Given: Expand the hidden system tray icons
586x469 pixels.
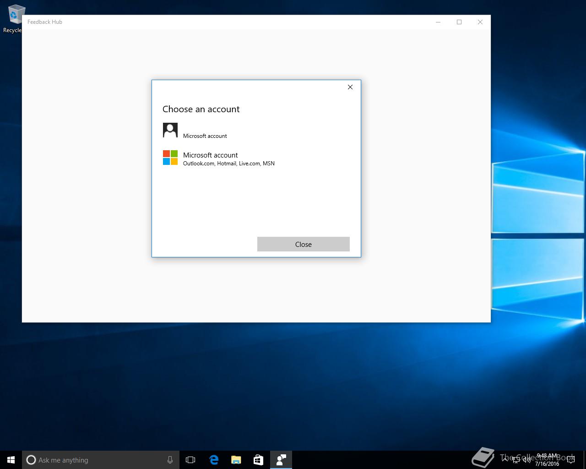Looking at the screenshot, I should (x=505, y=460).
